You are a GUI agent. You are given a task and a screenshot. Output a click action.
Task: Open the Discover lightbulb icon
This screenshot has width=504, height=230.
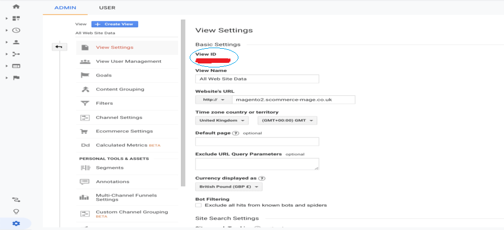16,212
